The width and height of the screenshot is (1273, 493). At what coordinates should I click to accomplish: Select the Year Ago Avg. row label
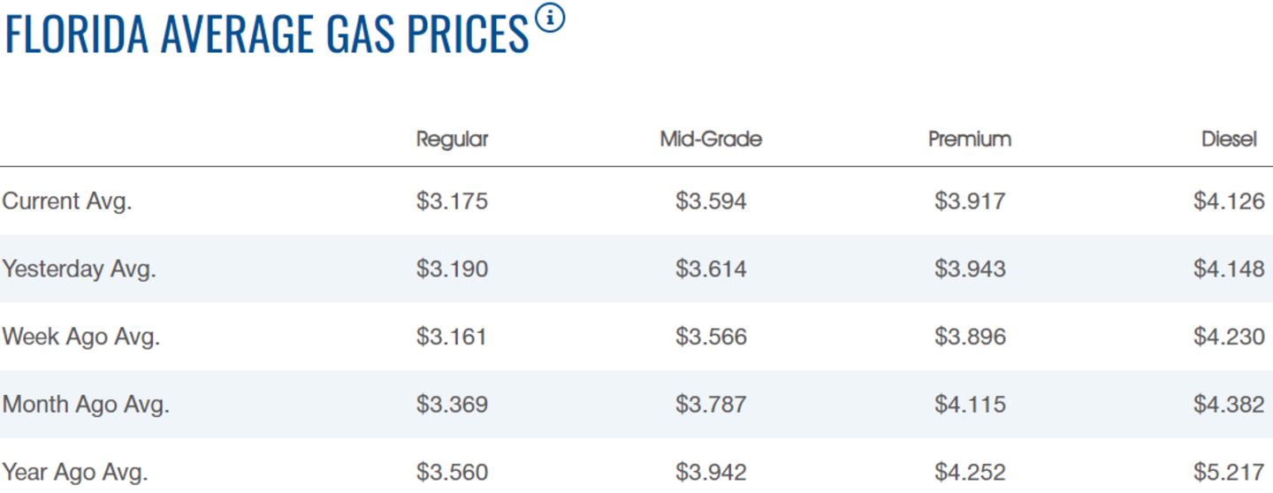click(x=75, y=472)
